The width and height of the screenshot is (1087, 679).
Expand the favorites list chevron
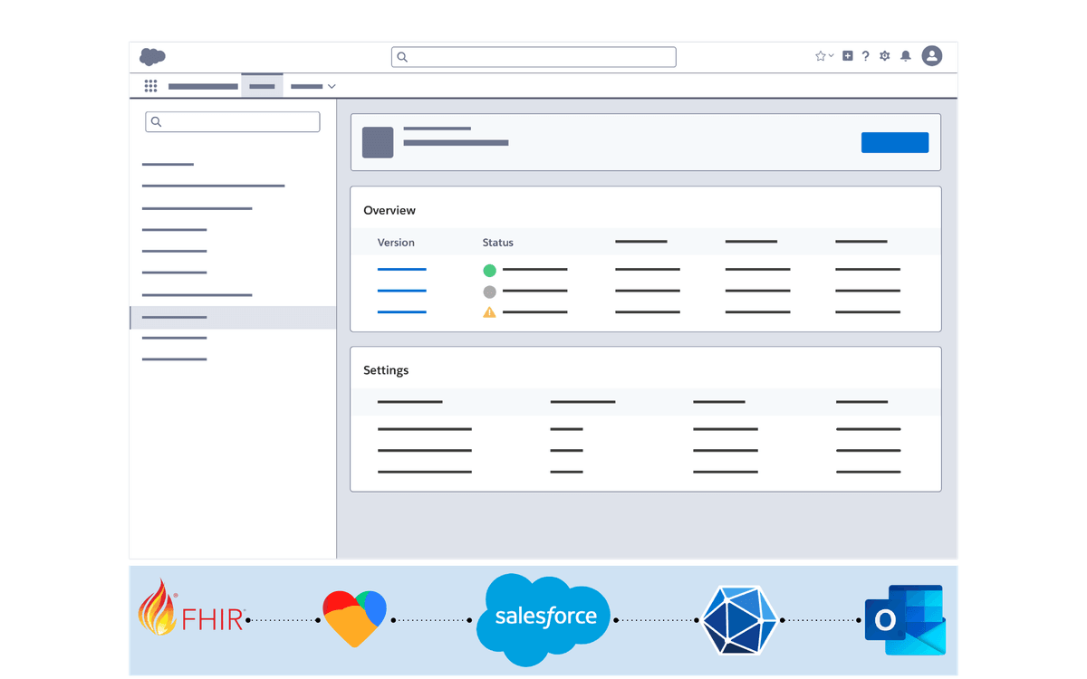[831, 56]
